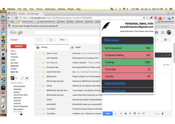Open Drafts (2) folder
This screenshot has height=124, width=175.
click(15, 66)
